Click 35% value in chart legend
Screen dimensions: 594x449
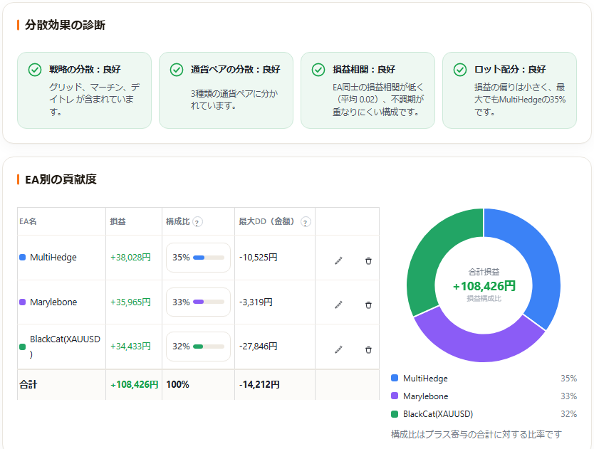click(x=568, y=379)
